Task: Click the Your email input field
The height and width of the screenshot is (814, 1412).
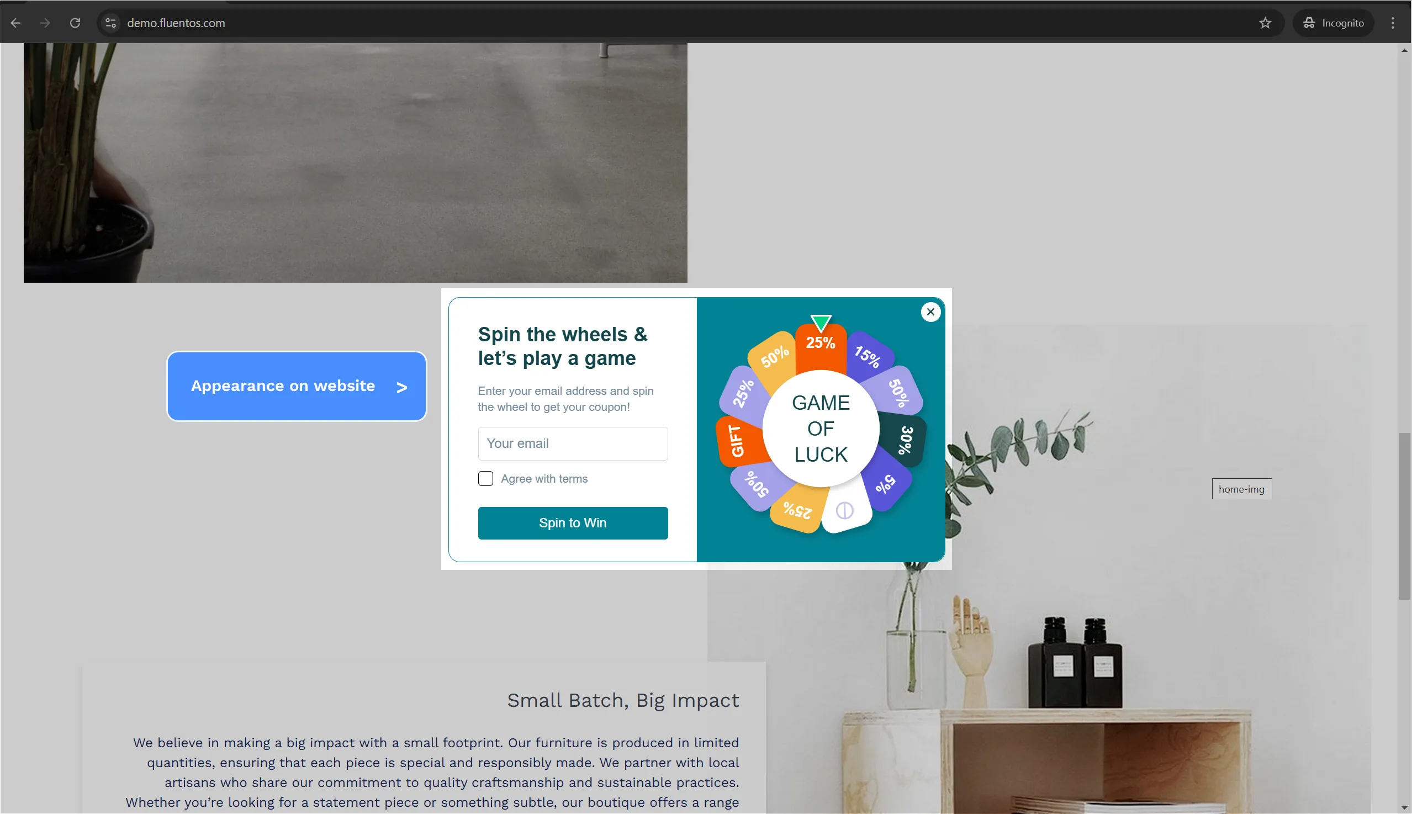Action: click(x=572, y=443)
